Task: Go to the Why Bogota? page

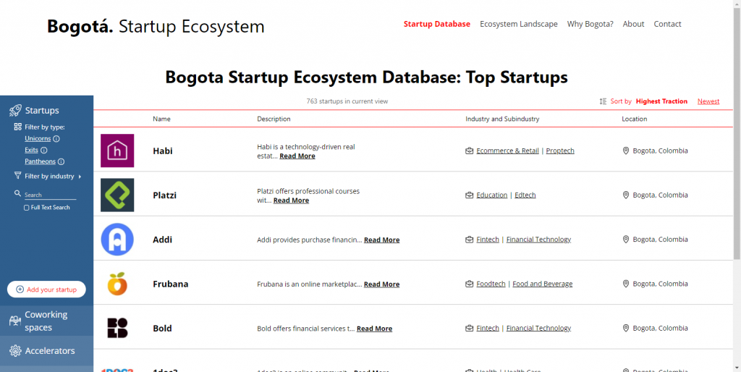Action: 590,24
